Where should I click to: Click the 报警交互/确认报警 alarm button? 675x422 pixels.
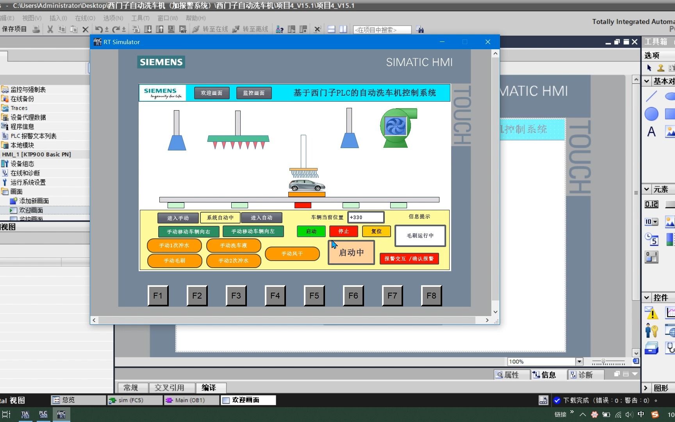tap(409, 259)
